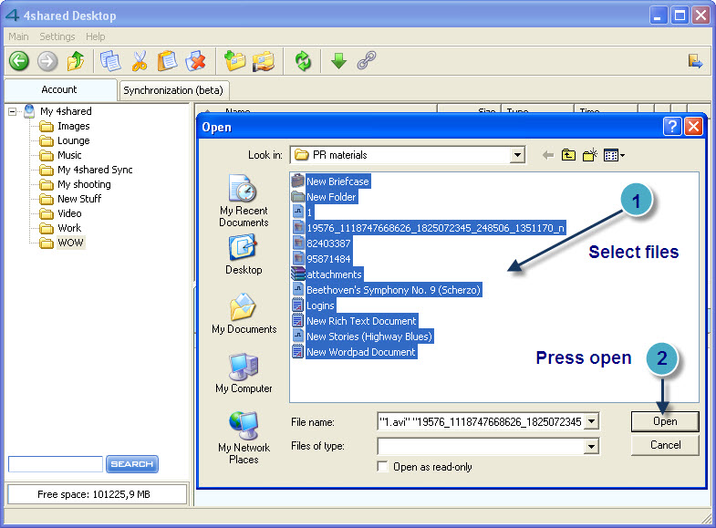Select the attachments archive file
Viewport: 716px width, 528px height.
327,274
